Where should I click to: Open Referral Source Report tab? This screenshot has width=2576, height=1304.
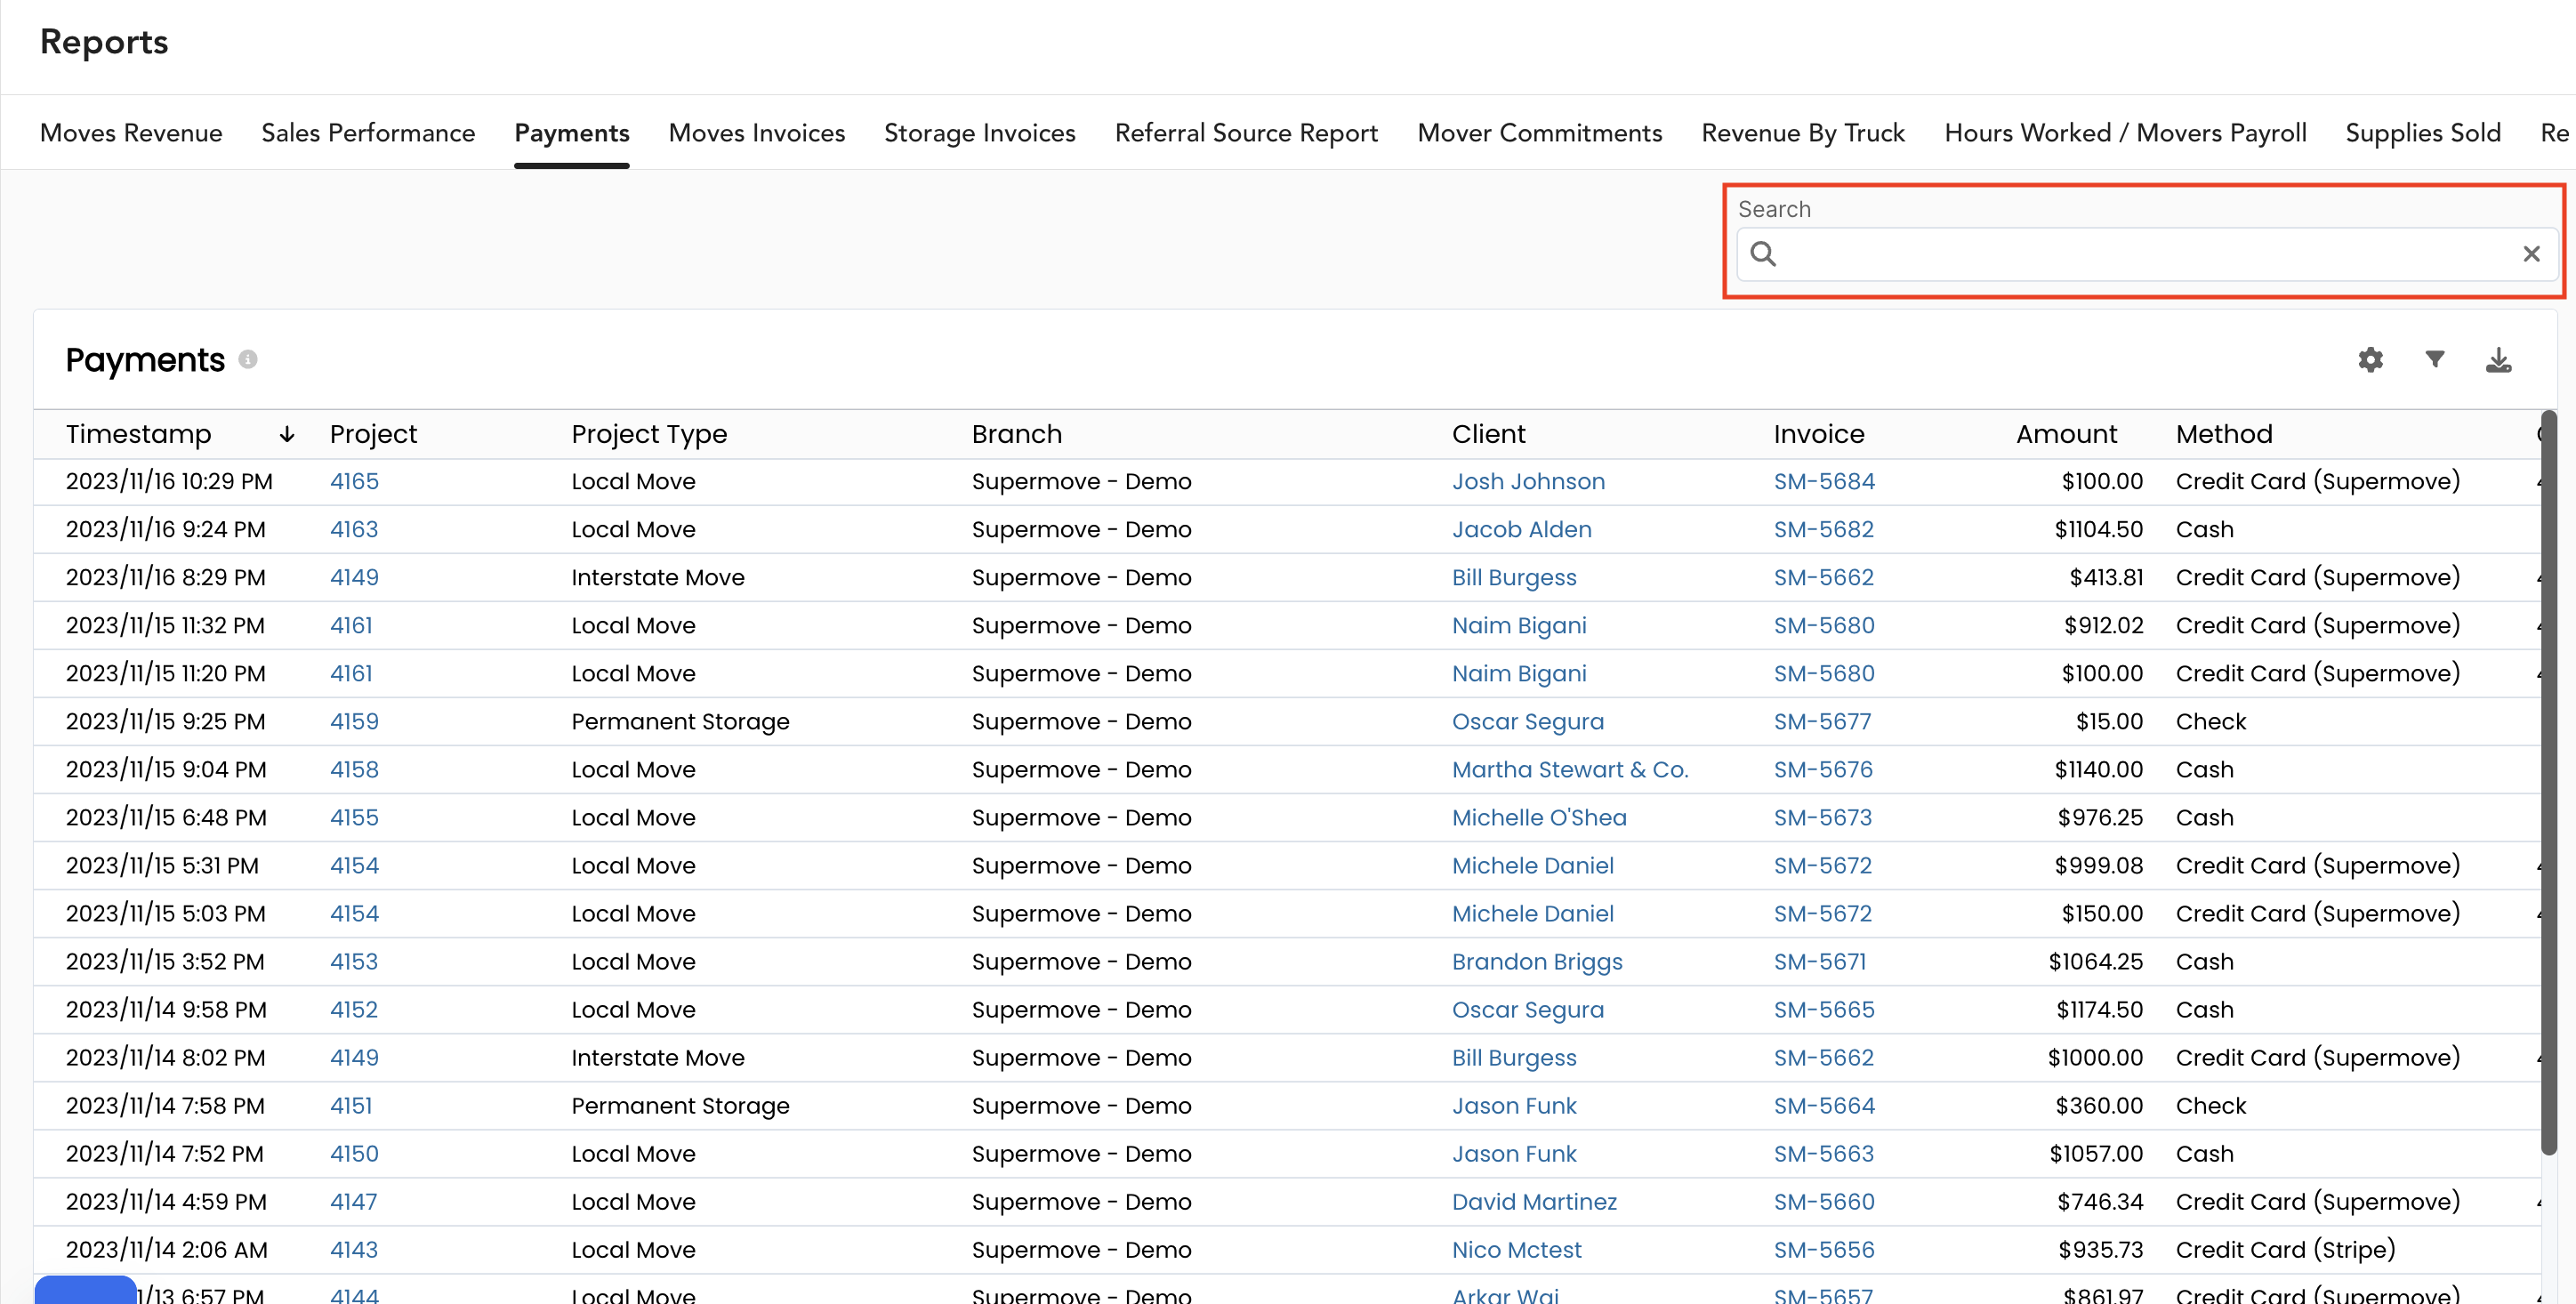tap(1247, 130)
